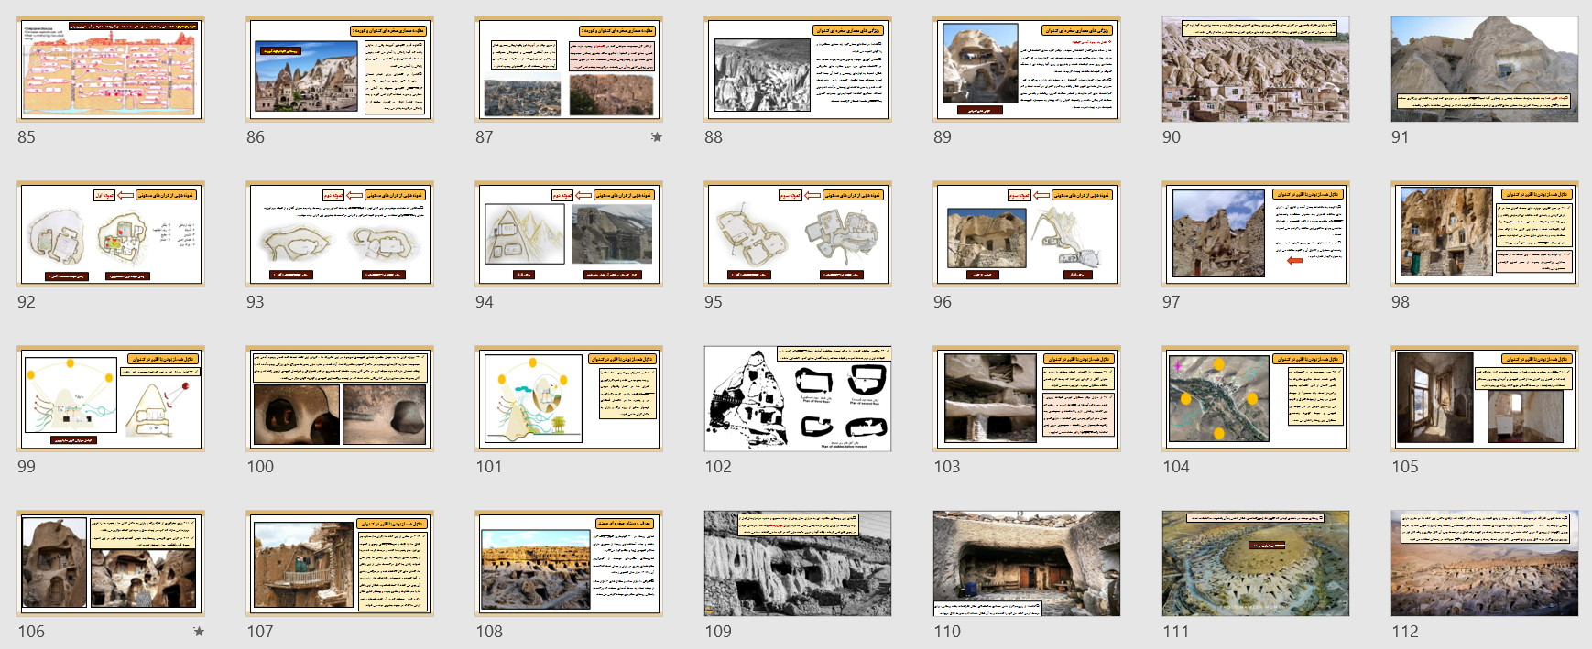Choose slide 104 with the aerial map
This screenshot has height=649, width=1592.
point(1255,399)
